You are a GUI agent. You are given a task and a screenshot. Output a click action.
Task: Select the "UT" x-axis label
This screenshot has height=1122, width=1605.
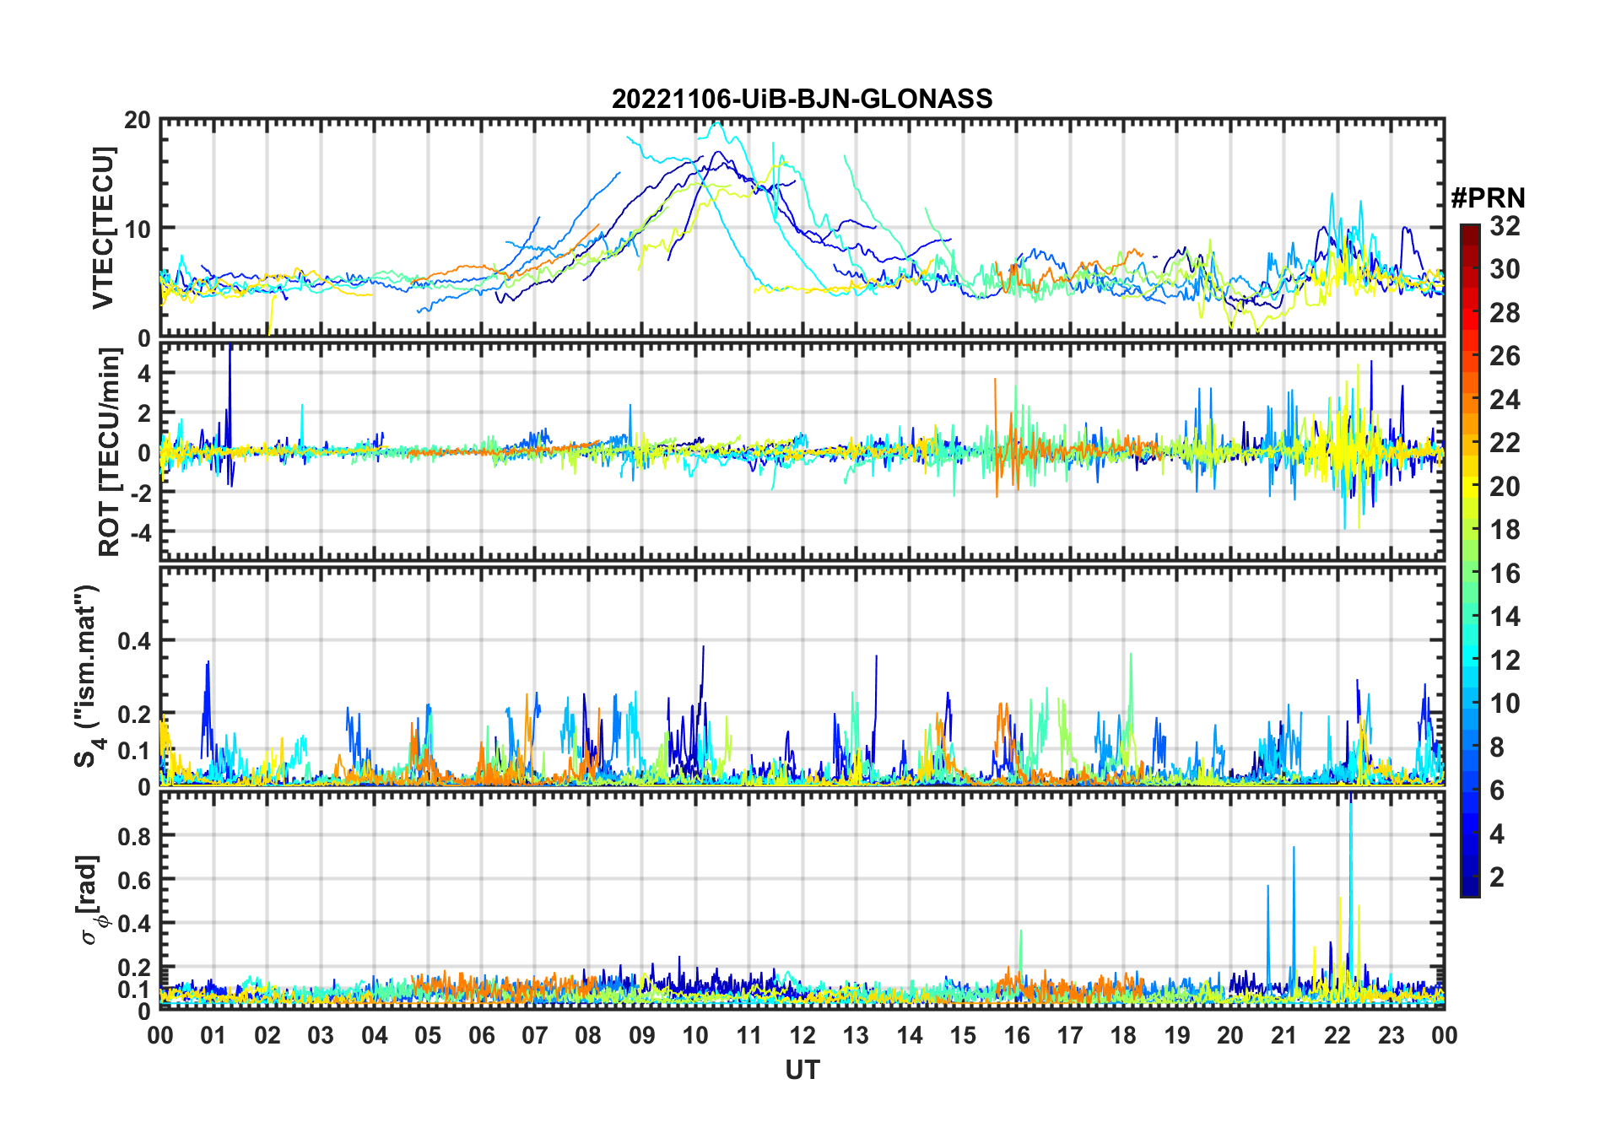tap(802, 1070)
